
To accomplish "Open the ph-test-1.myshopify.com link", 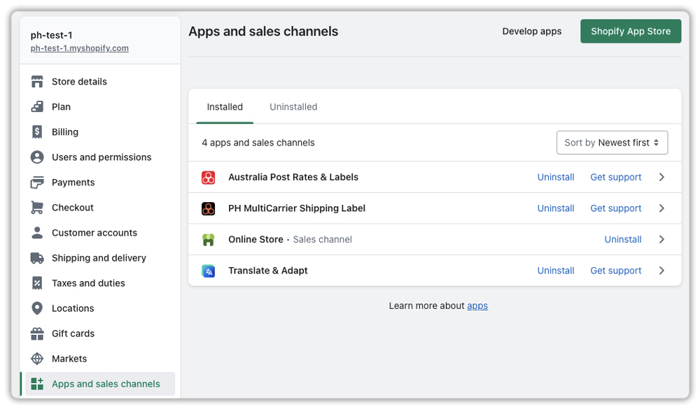I will [x=80, y=48].
